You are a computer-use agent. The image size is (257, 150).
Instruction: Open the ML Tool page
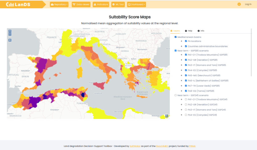[x=118, y=5]
